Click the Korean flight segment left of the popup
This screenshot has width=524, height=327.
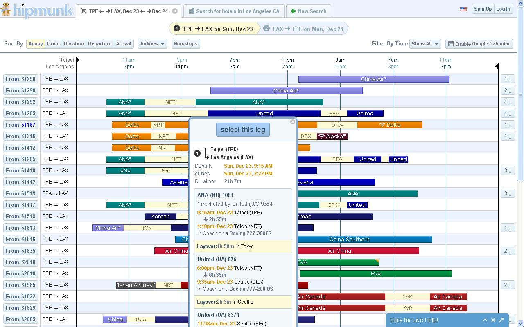click(160, 216)
